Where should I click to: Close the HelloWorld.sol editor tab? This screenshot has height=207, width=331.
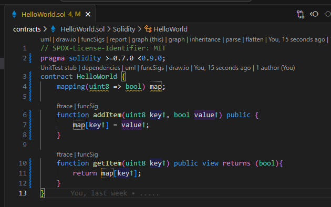pos(88,14)
